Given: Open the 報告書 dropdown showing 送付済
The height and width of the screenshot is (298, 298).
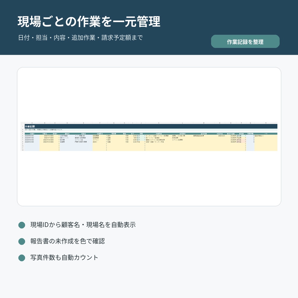Looking at the screenshot, I should pos(245,136).
